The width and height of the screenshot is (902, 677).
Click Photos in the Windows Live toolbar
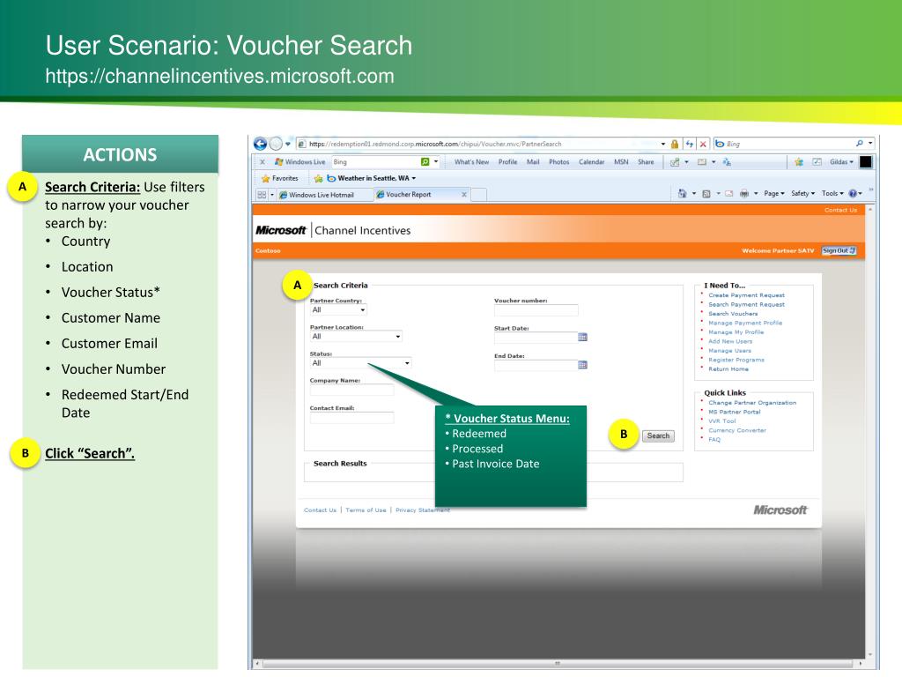pyautogui.click(x=558, y=162)
